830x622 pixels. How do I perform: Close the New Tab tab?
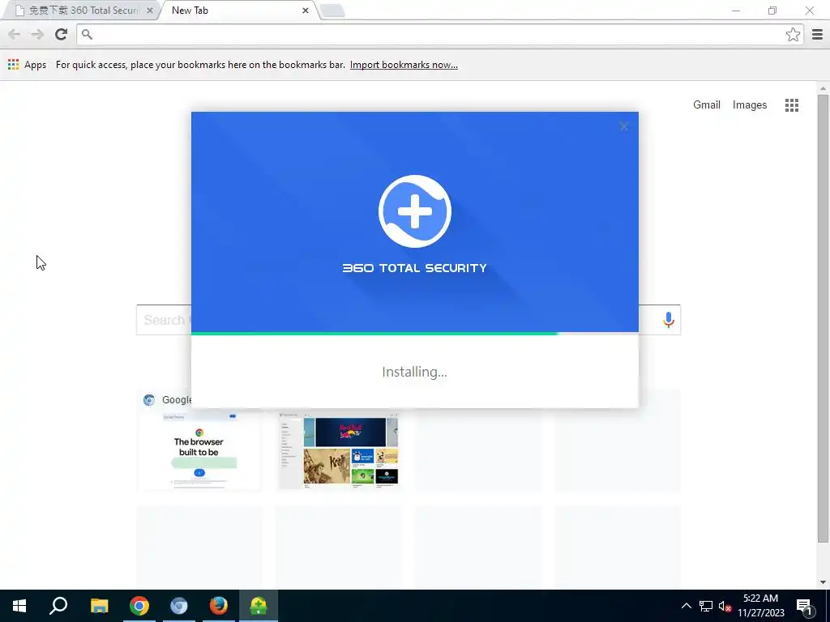click(x=305, y=11)
